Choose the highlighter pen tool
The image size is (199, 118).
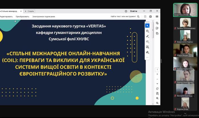point(147,36)
